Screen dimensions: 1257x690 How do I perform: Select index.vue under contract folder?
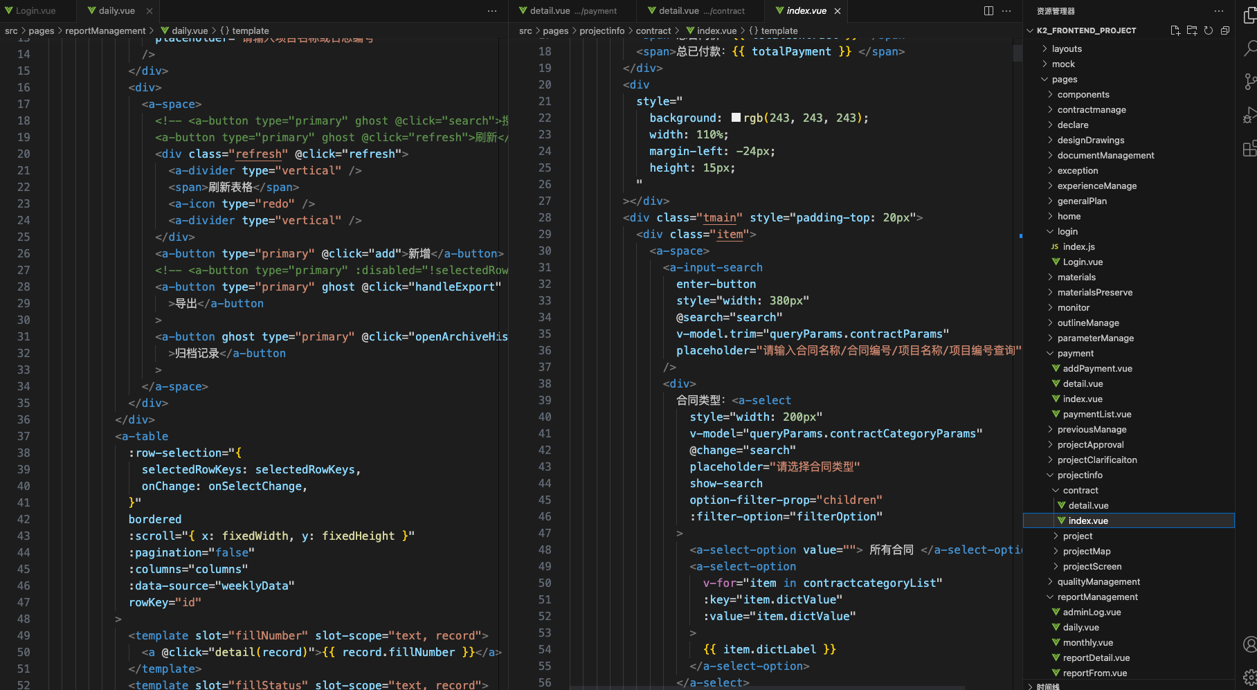1088,520
